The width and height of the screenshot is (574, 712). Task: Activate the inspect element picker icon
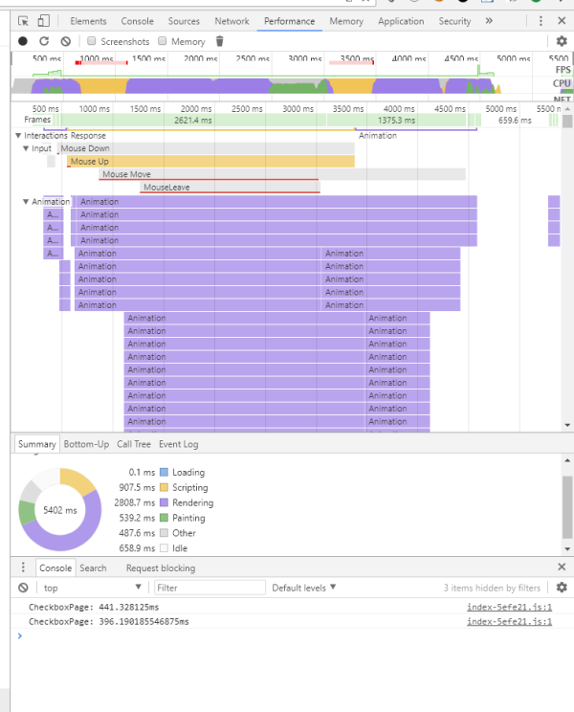pyautogui.click(x=23, y=21)
